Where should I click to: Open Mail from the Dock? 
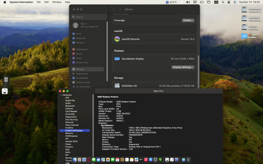(x=98, y=160)
